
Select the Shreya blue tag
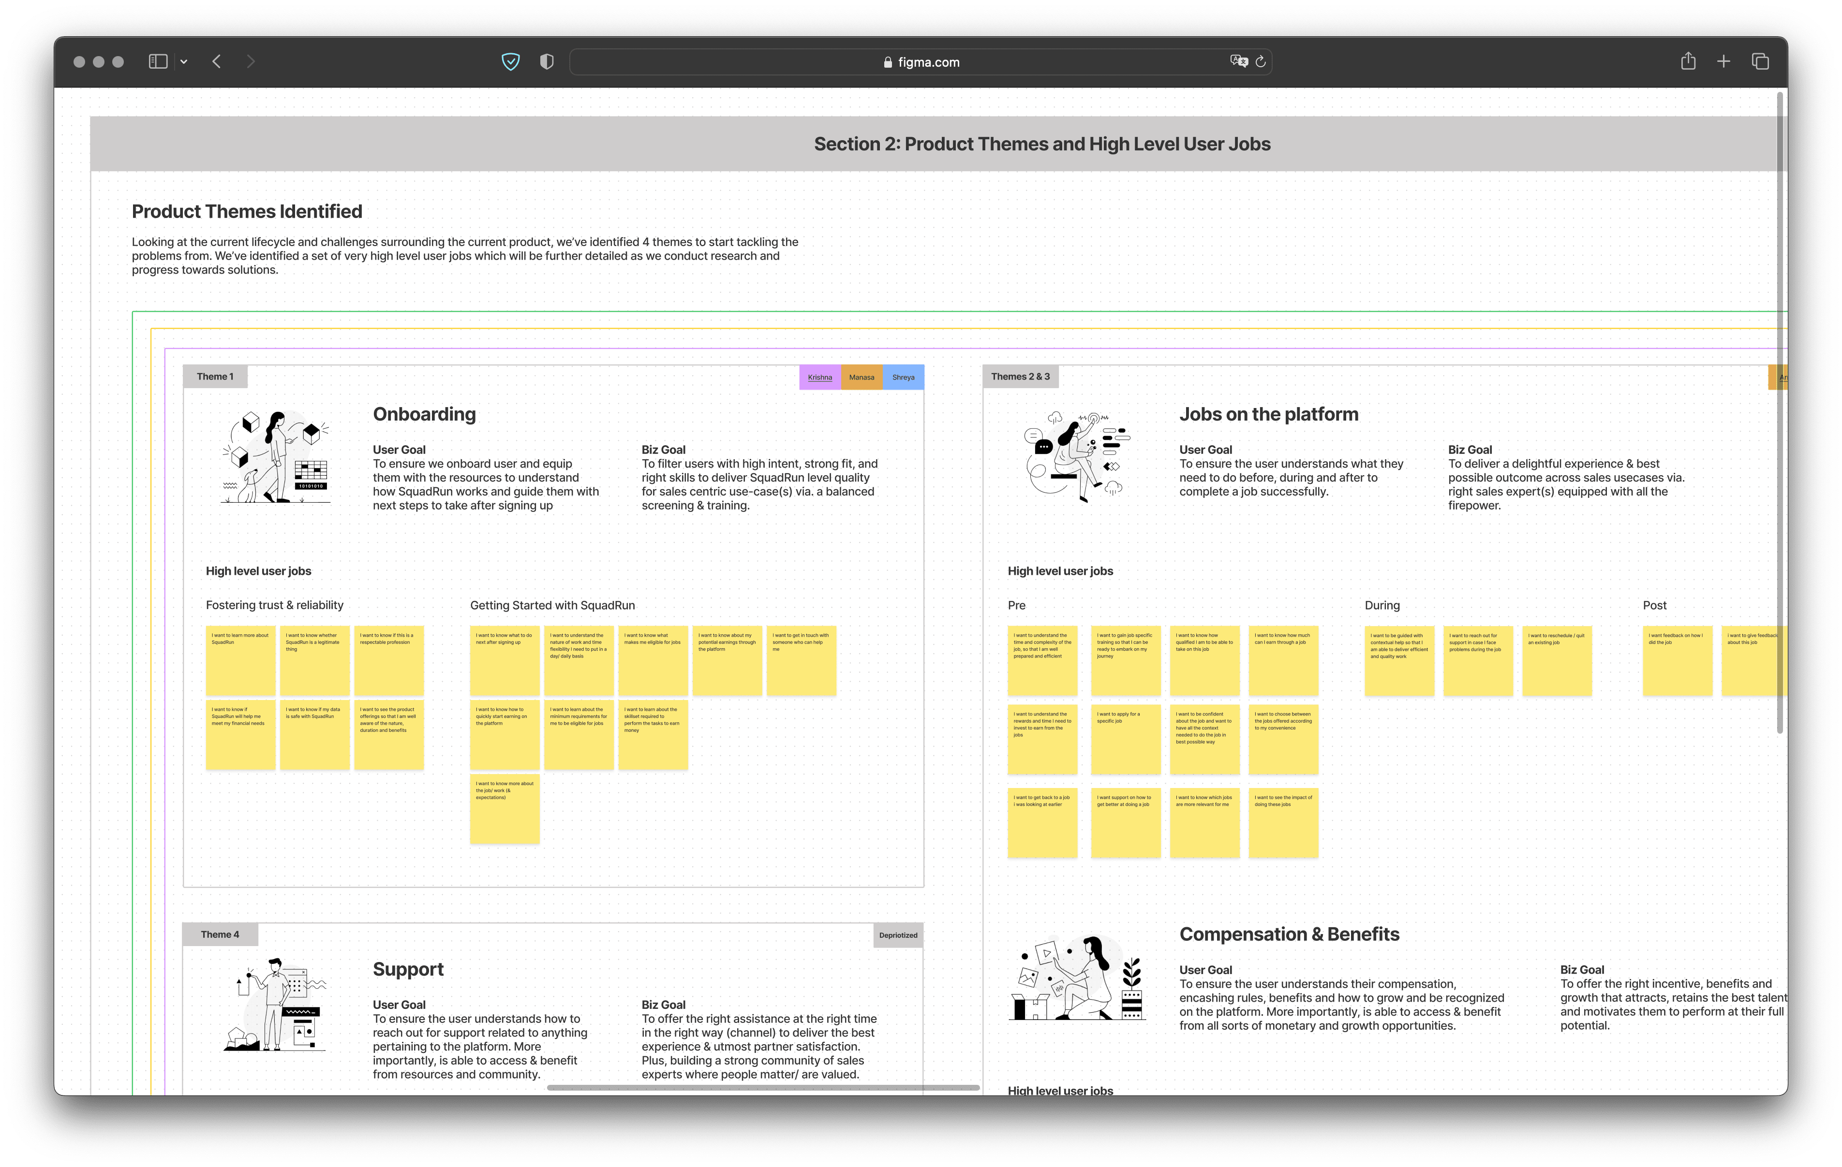904,377
